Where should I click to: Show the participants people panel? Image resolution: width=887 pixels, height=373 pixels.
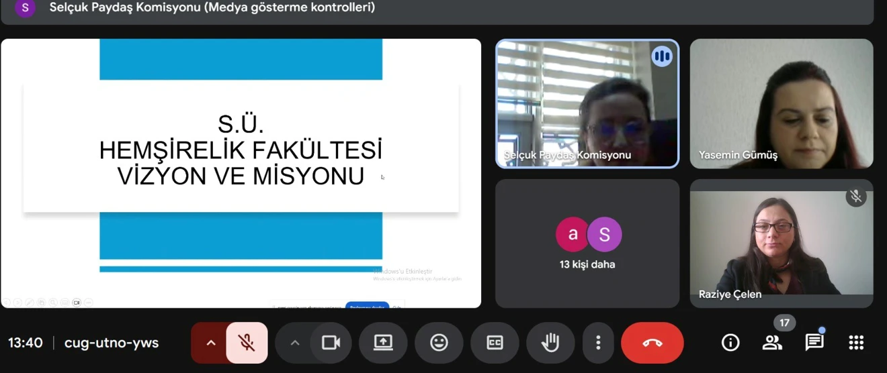(x=772, y=343)
